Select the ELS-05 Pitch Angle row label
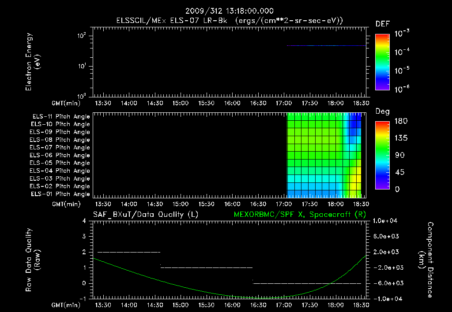This screenshot has height=312, width=452. (60, 163)
